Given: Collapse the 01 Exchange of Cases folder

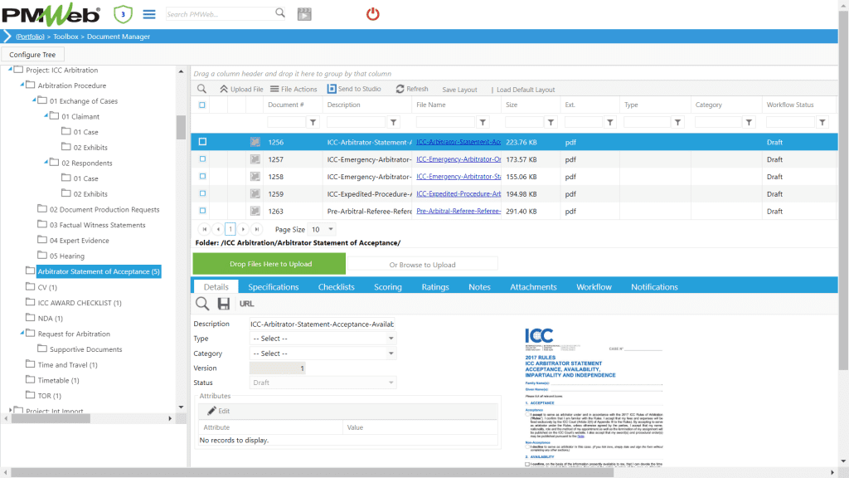Looking at the screenshot, I should 33,100.
